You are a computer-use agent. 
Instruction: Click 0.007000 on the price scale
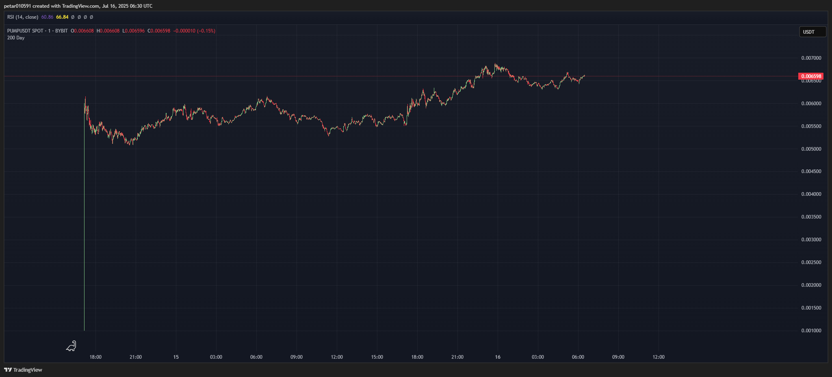pos(812,58)
